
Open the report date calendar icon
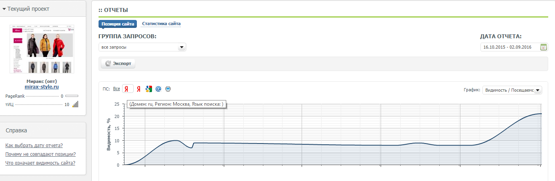click(x=543, y=47)
